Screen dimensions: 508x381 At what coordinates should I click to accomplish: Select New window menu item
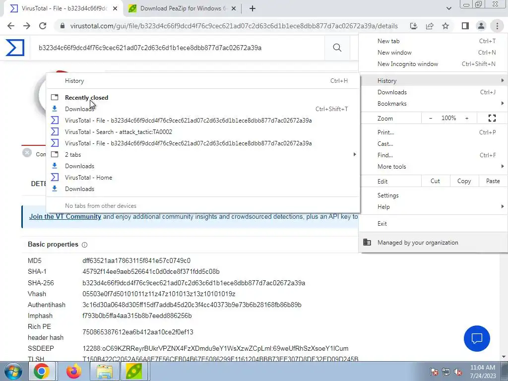[x=433, y=53]
